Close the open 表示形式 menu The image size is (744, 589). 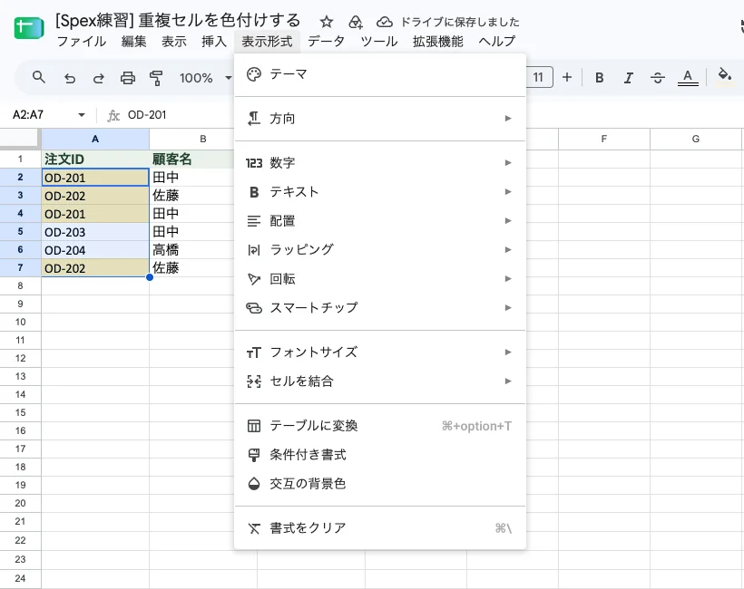[267, 42]
